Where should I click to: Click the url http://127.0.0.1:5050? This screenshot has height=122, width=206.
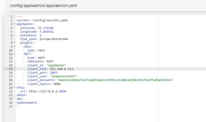[47, 91]
